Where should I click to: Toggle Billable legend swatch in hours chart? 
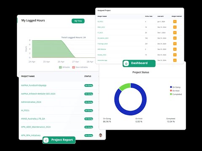pyautogui.click(x=61, y=67)
